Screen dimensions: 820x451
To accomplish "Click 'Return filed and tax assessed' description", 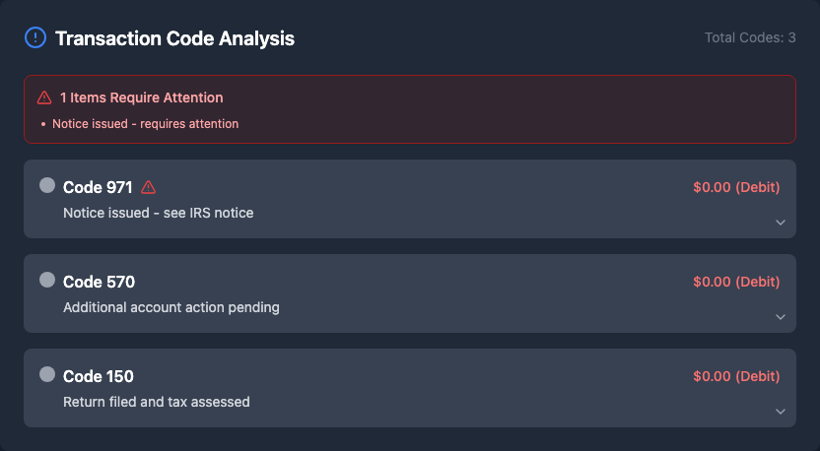I will click(x=156, y=402).
